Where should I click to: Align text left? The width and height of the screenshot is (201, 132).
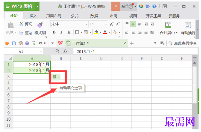[x=127, y=32]
